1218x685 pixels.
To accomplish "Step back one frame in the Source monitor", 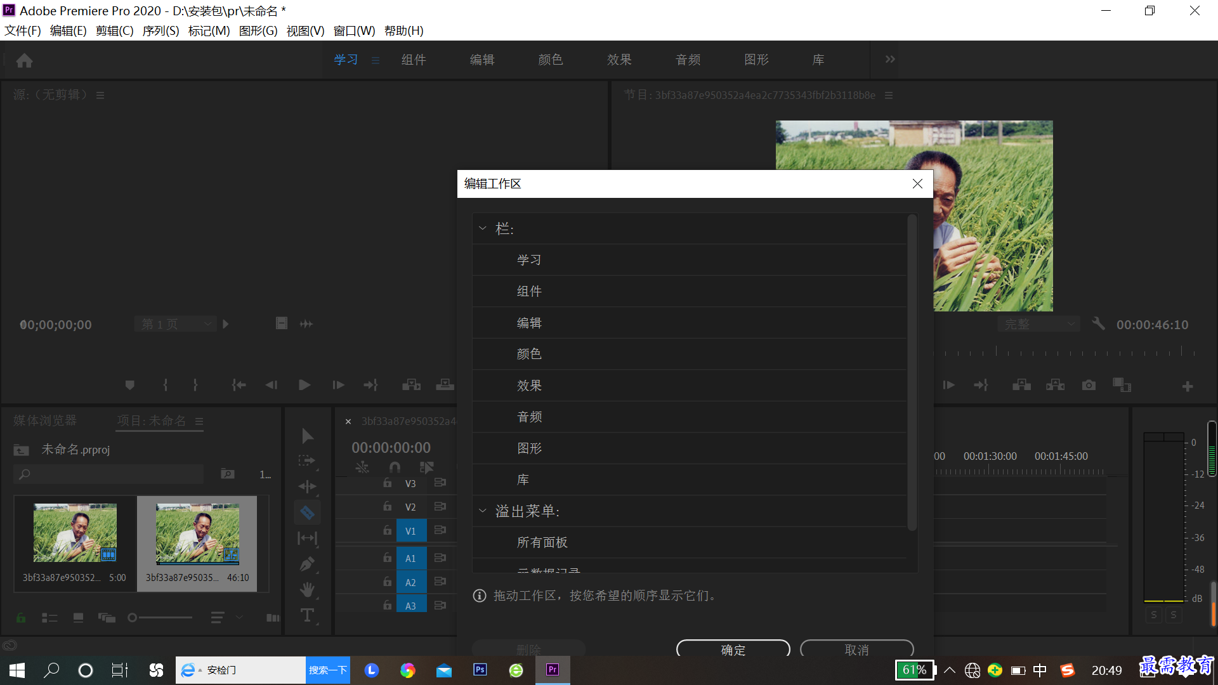I will pyautogui.click(x=272, y=385).
